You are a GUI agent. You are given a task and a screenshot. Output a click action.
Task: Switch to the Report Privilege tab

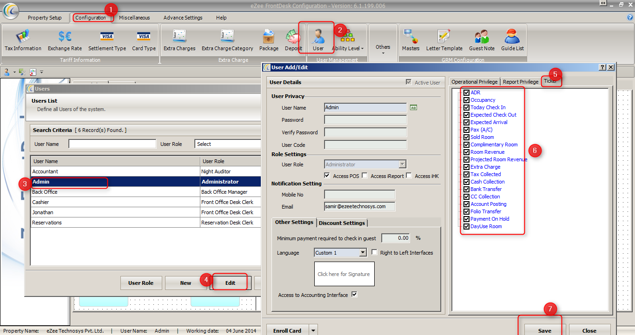pos(521,82)
